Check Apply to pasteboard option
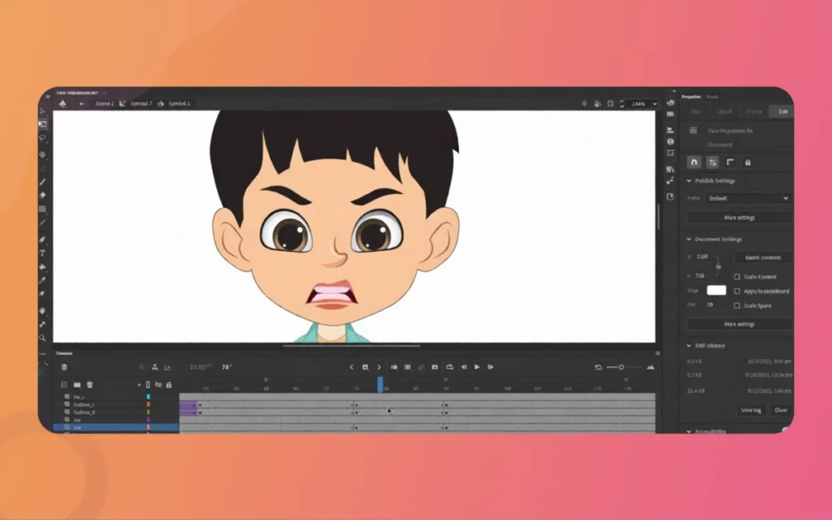 point(737,291)
